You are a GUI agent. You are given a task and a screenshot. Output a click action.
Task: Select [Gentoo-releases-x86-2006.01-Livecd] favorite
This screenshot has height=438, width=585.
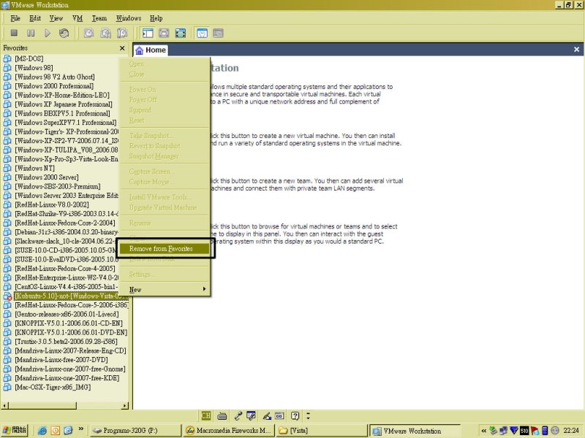(x=67, y=314)
